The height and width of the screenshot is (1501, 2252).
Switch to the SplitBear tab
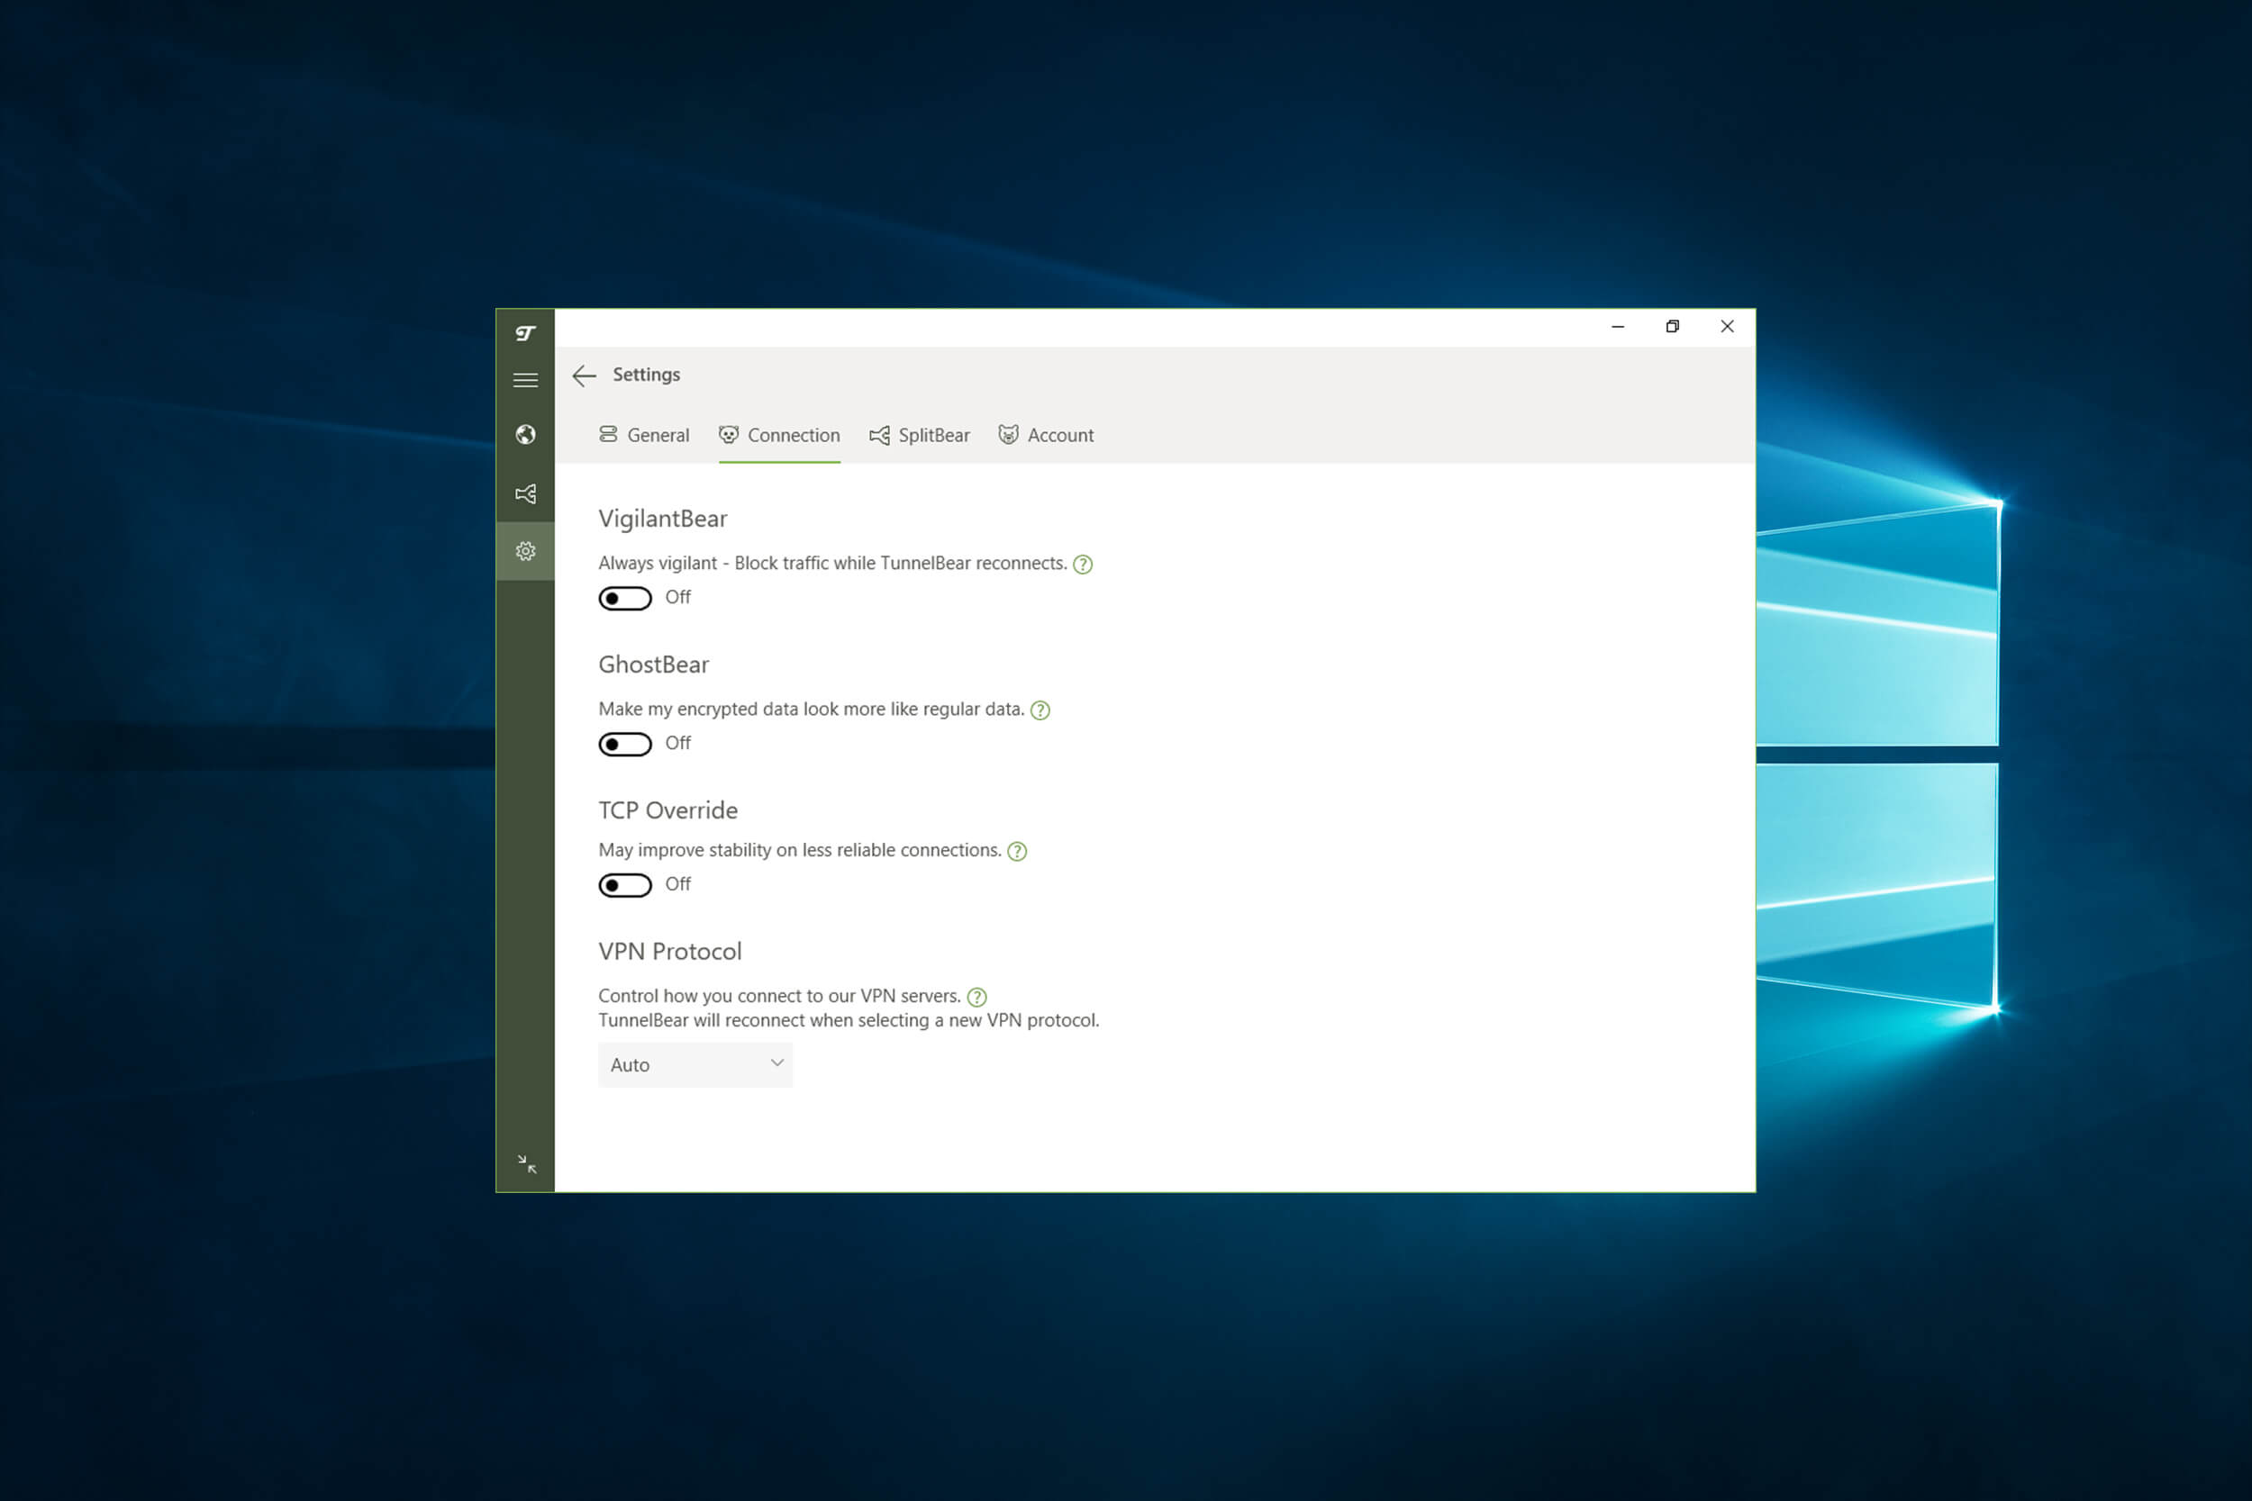pos(919,436)
